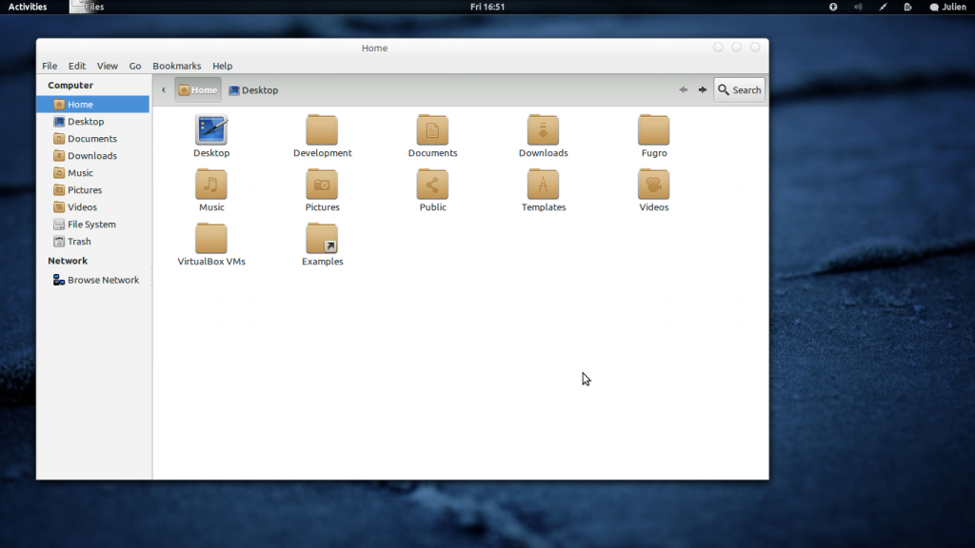Select the Fugro folder
Image resolution: width=975 pixels, height=548 pixels.
click(653, 130)
